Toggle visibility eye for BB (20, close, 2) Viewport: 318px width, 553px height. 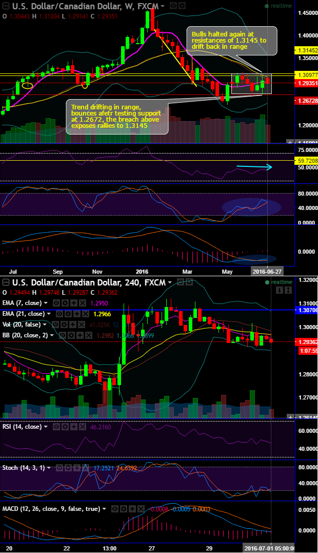point(63,335)
